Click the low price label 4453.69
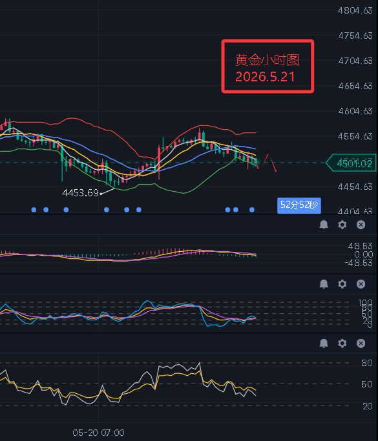 pyautogui.click(x=80, y=193)
